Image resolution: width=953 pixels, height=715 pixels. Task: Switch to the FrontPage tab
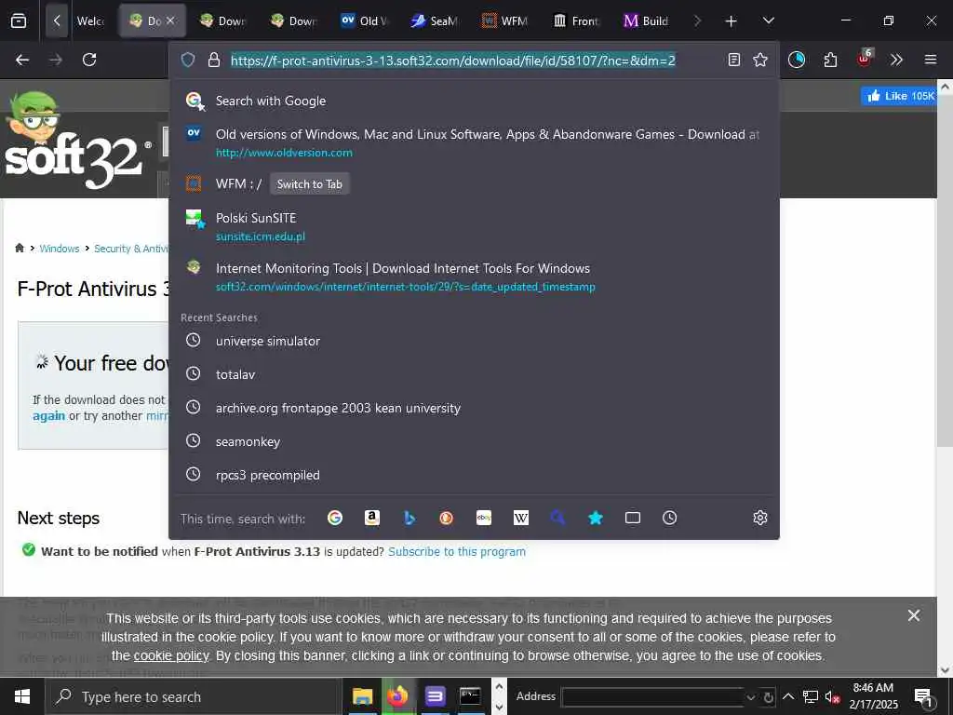coord(576,20)
